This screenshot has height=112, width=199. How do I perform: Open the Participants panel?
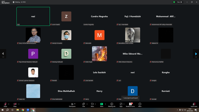72,105
